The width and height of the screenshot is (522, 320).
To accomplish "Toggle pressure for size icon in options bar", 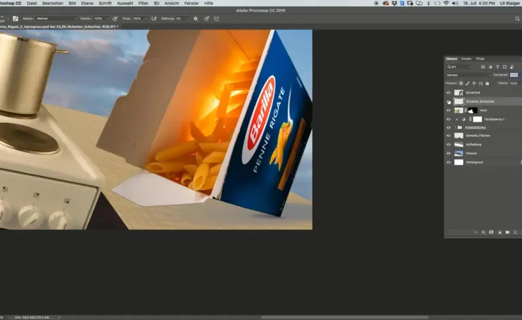I will click(x=206, y=18).
